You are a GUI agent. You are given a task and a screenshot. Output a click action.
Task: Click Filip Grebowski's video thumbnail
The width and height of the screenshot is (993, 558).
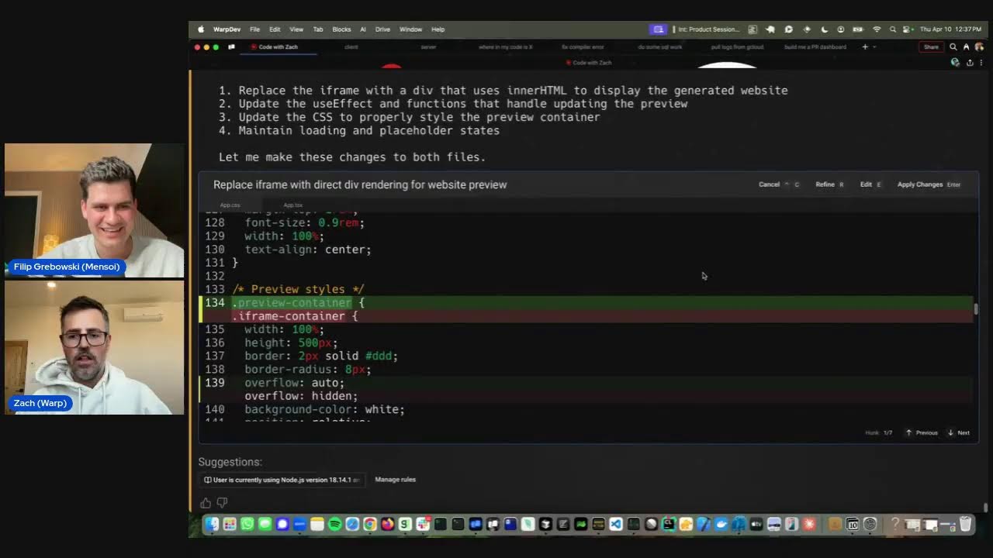95,210
